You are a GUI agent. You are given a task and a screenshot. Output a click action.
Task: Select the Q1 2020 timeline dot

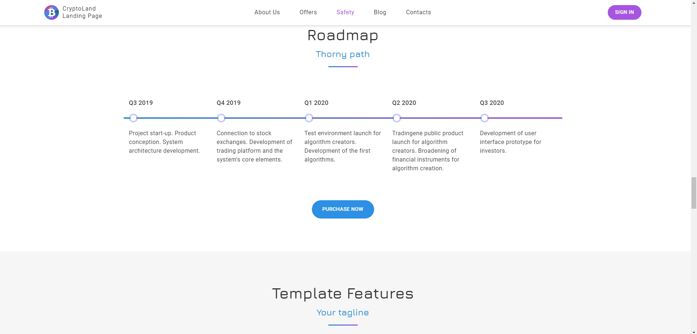(x=309, y=118)
